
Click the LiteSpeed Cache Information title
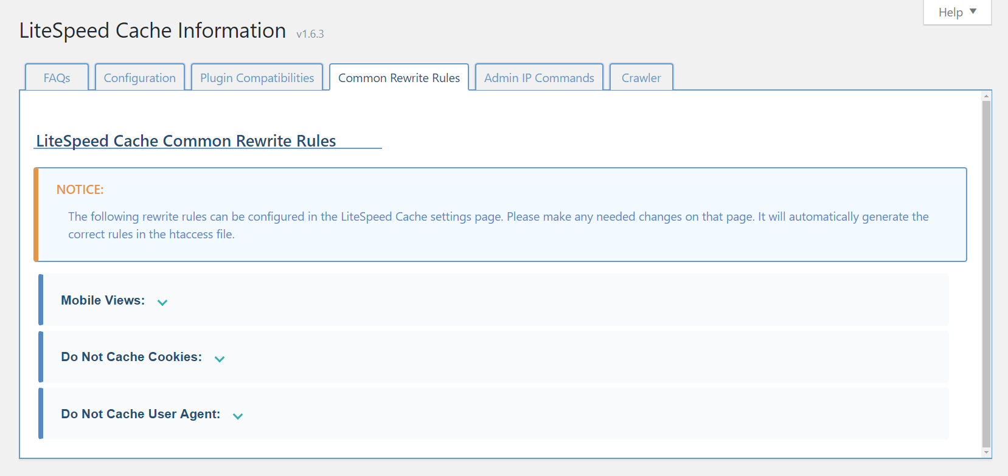click(153, 30)
